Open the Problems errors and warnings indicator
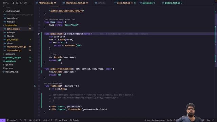The image size is (217, 122). [48, 120]
